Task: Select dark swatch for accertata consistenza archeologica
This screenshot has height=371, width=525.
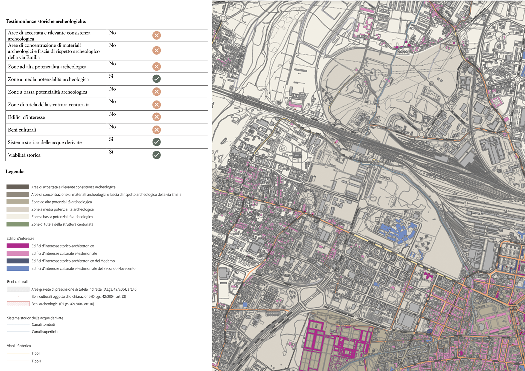Action: coord(18,187)
